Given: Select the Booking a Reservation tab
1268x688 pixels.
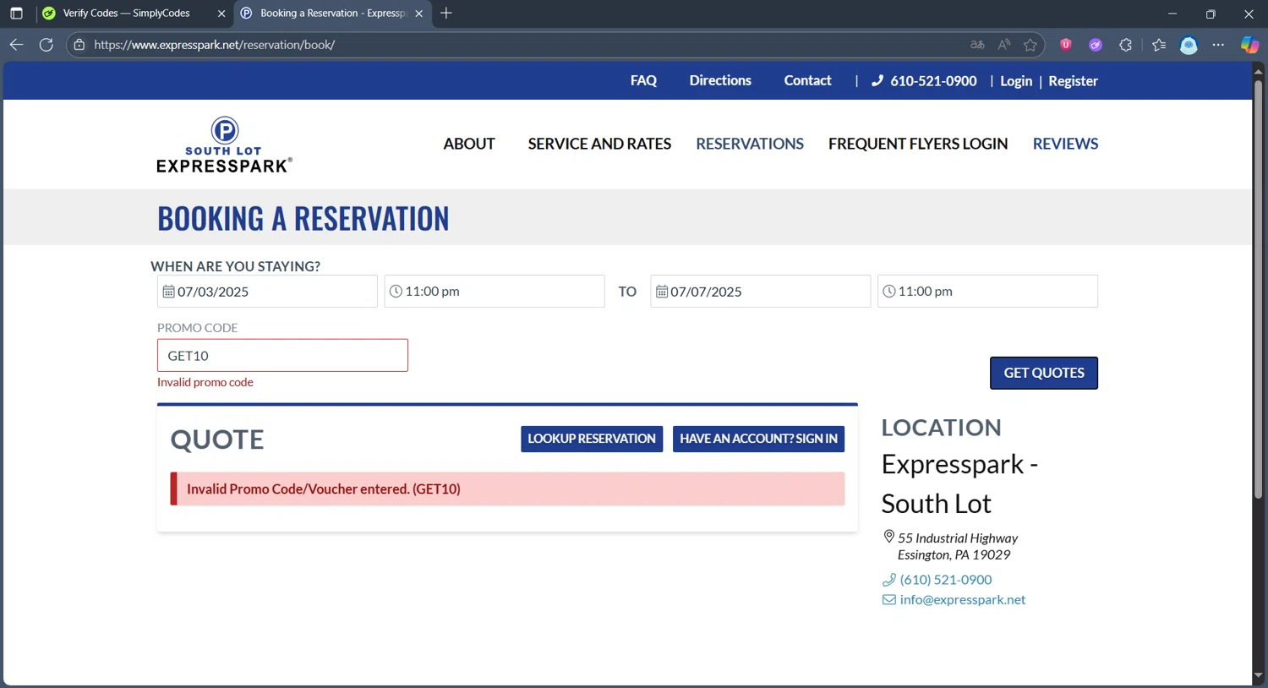Looking at the screenshot, I should point(333,14).
